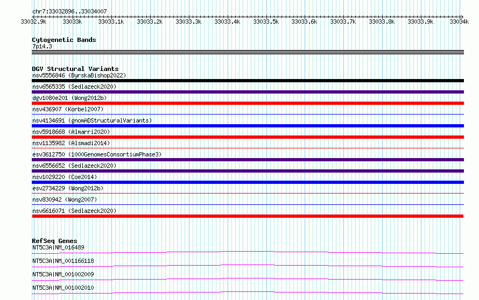Click the ruler tick labeled 33032.9k
Image resolution: width=479 pixels, height=300 pixels.
click(x=33, y=22)
